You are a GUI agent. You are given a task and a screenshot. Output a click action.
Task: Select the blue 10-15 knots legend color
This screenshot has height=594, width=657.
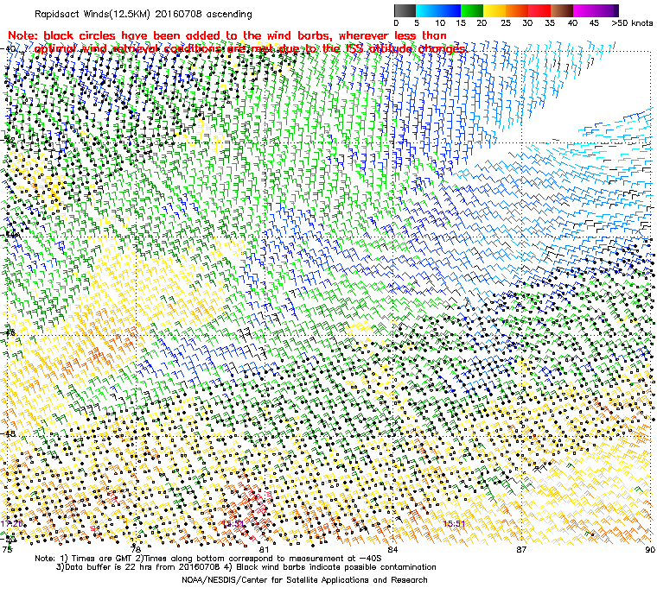pyautogui.click(x=450, y=10)
